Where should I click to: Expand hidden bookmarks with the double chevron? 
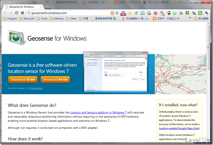[190, 18]
